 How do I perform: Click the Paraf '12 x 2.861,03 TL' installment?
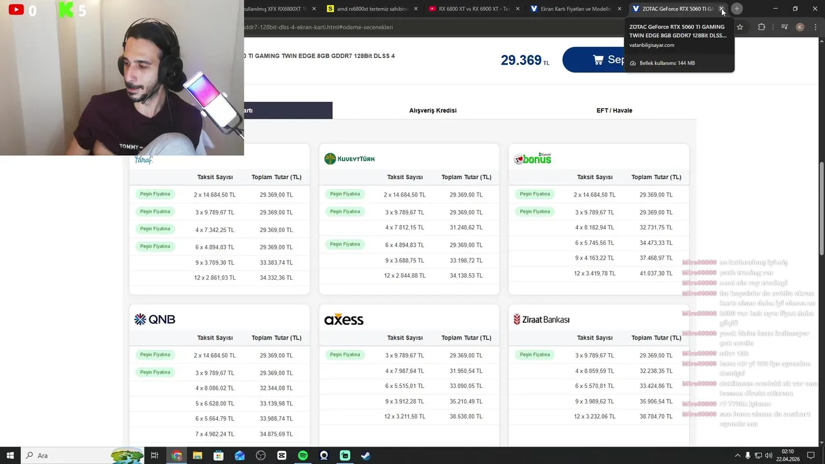click(x=215, y=278)
